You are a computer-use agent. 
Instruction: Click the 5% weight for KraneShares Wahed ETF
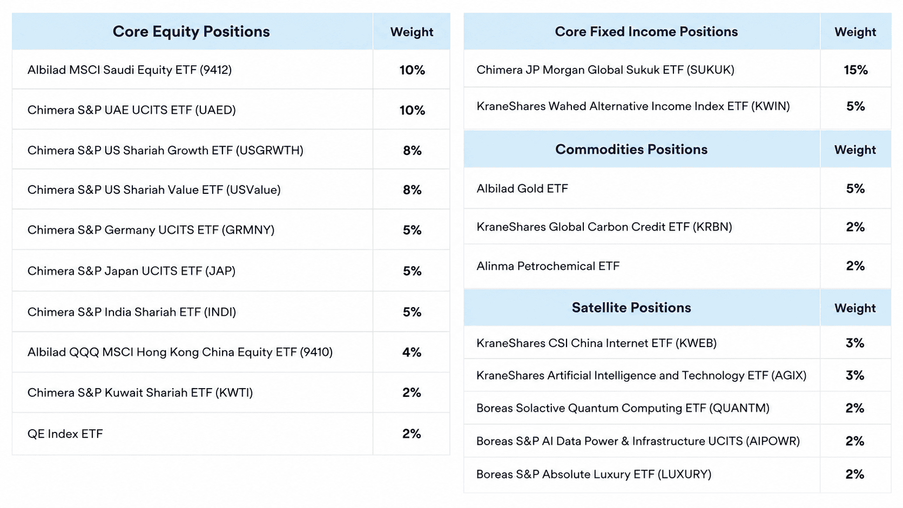click(855, 106)
